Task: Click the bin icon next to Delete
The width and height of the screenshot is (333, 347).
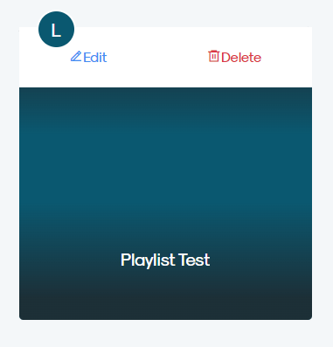Action: tap(213, 56)
